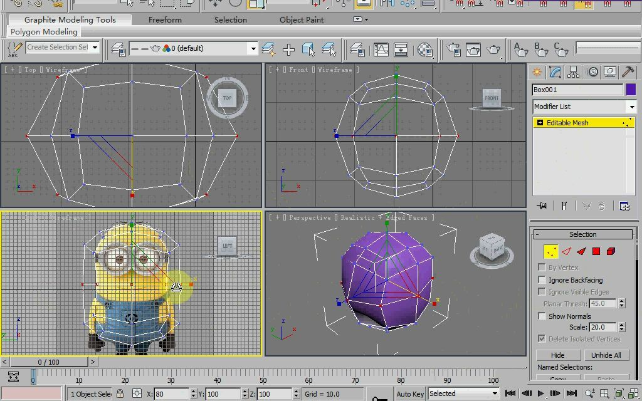The image size is (642, 401).
Task: Open the Material Editor icon
Action: (x=587, y=4)
